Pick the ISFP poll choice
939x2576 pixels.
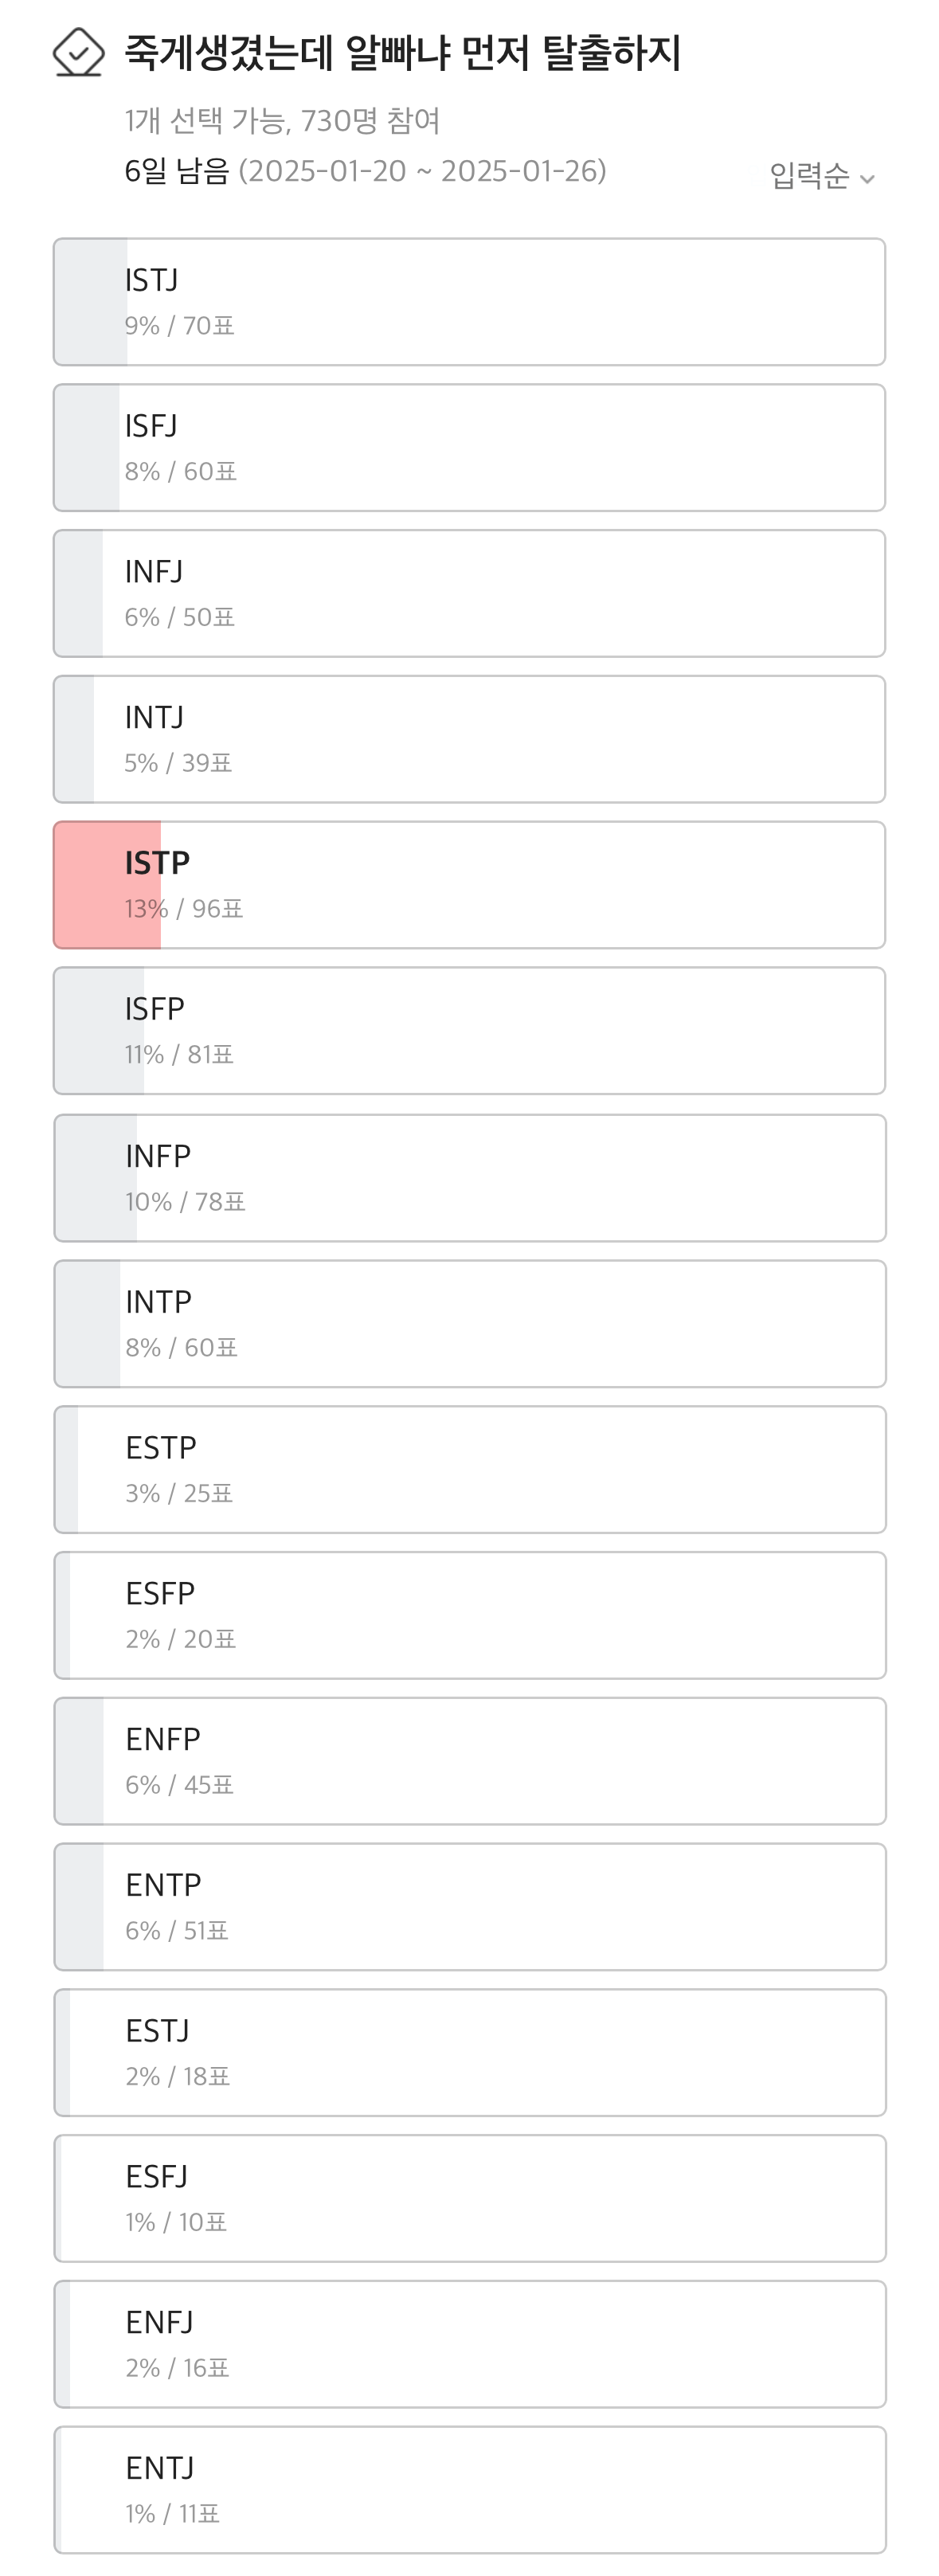pyautogui.click(x=469, y=1031)
